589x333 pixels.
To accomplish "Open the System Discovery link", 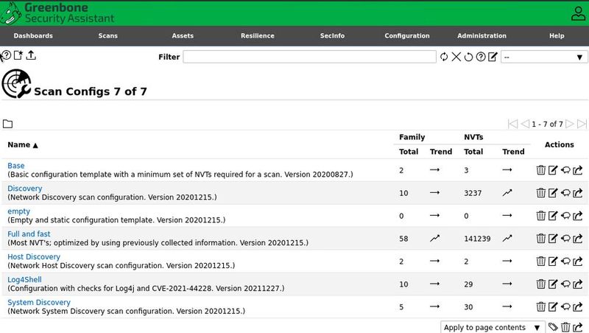I will click(x=39, y=302).
